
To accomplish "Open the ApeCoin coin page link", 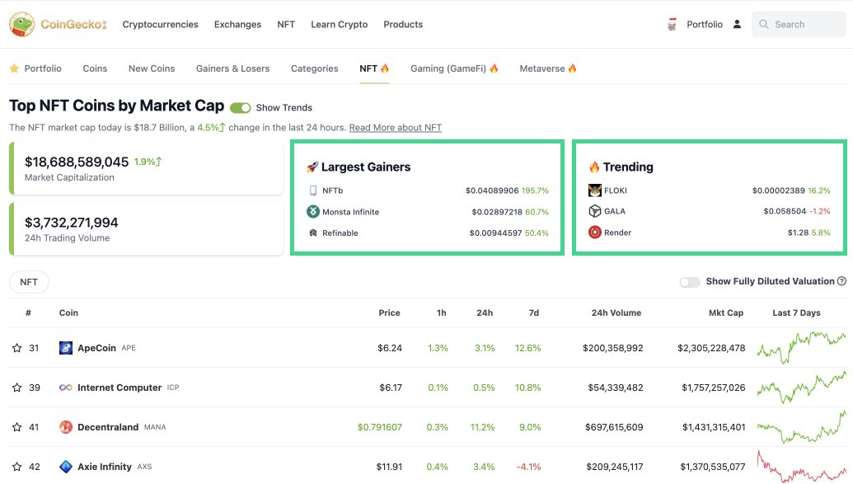I will (x=96, y=348).
